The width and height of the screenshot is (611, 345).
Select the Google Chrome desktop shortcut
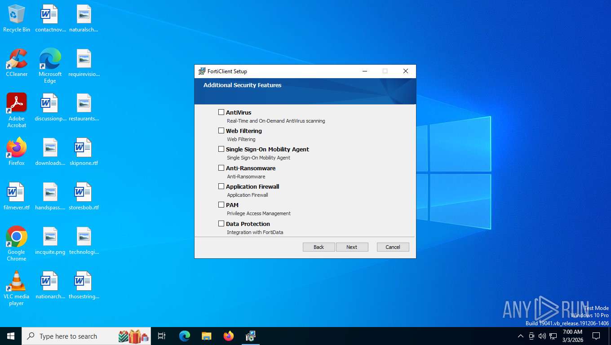(x=17, y=243)
